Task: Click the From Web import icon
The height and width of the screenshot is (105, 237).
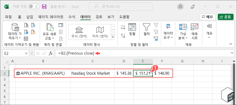Action: point(26,32)
